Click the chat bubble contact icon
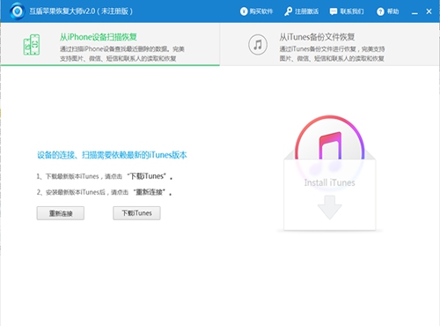The image size is (440, 326). tap(334, 11)
